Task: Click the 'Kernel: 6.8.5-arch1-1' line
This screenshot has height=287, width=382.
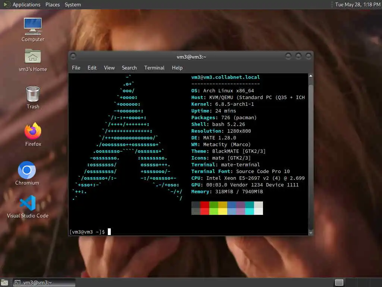Action: pyautogui.click(x=222, y=104)
